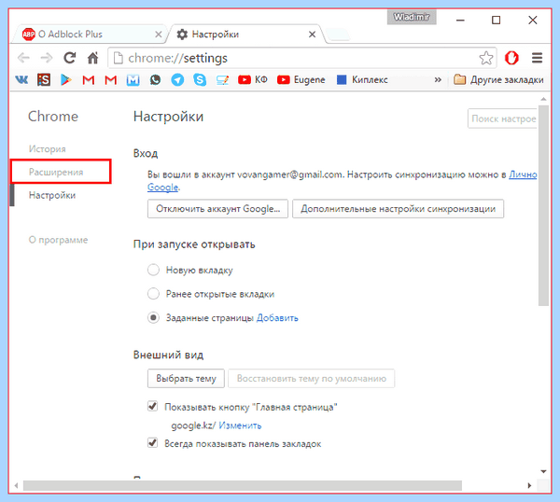Toggle Показывать кнопку Главная страница checkbox
The height and width of the screenshot is (502, 560).
coord(152,406)
